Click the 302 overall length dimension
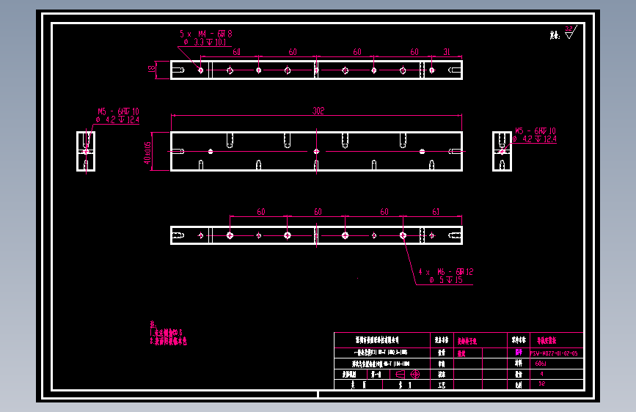 318,111
